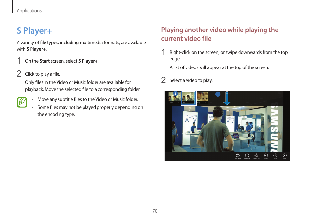This screenshot has width=310, height=219.
Task: Go to the Previous video
Action: coord(266,156)
